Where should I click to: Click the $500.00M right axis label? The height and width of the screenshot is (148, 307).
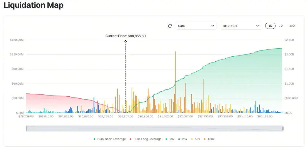coord(291,98)
